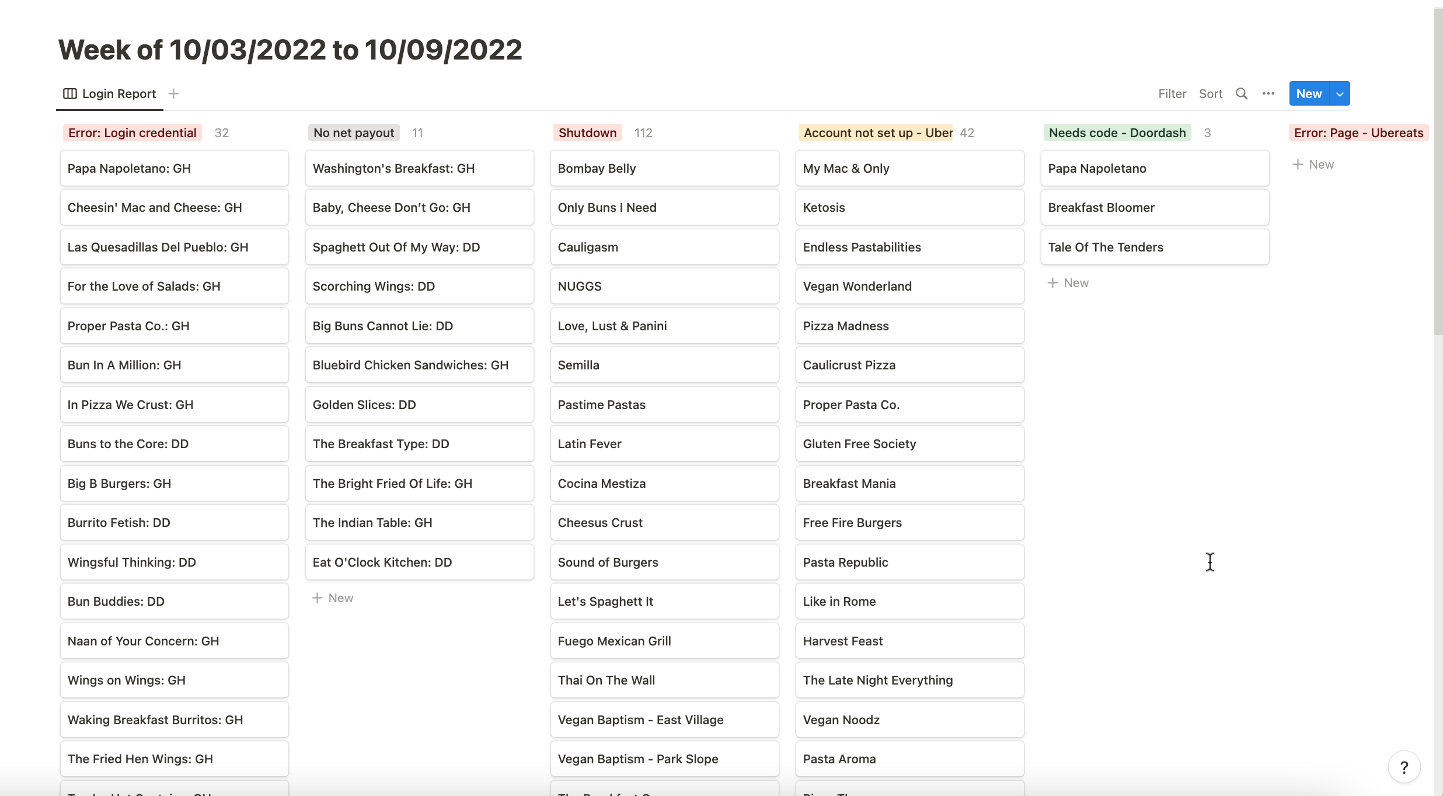Open the help question mark button

coord(1404,767)
